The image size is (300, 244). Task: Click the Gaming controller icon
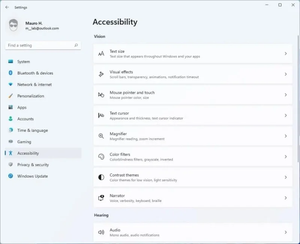pos(10,142)
